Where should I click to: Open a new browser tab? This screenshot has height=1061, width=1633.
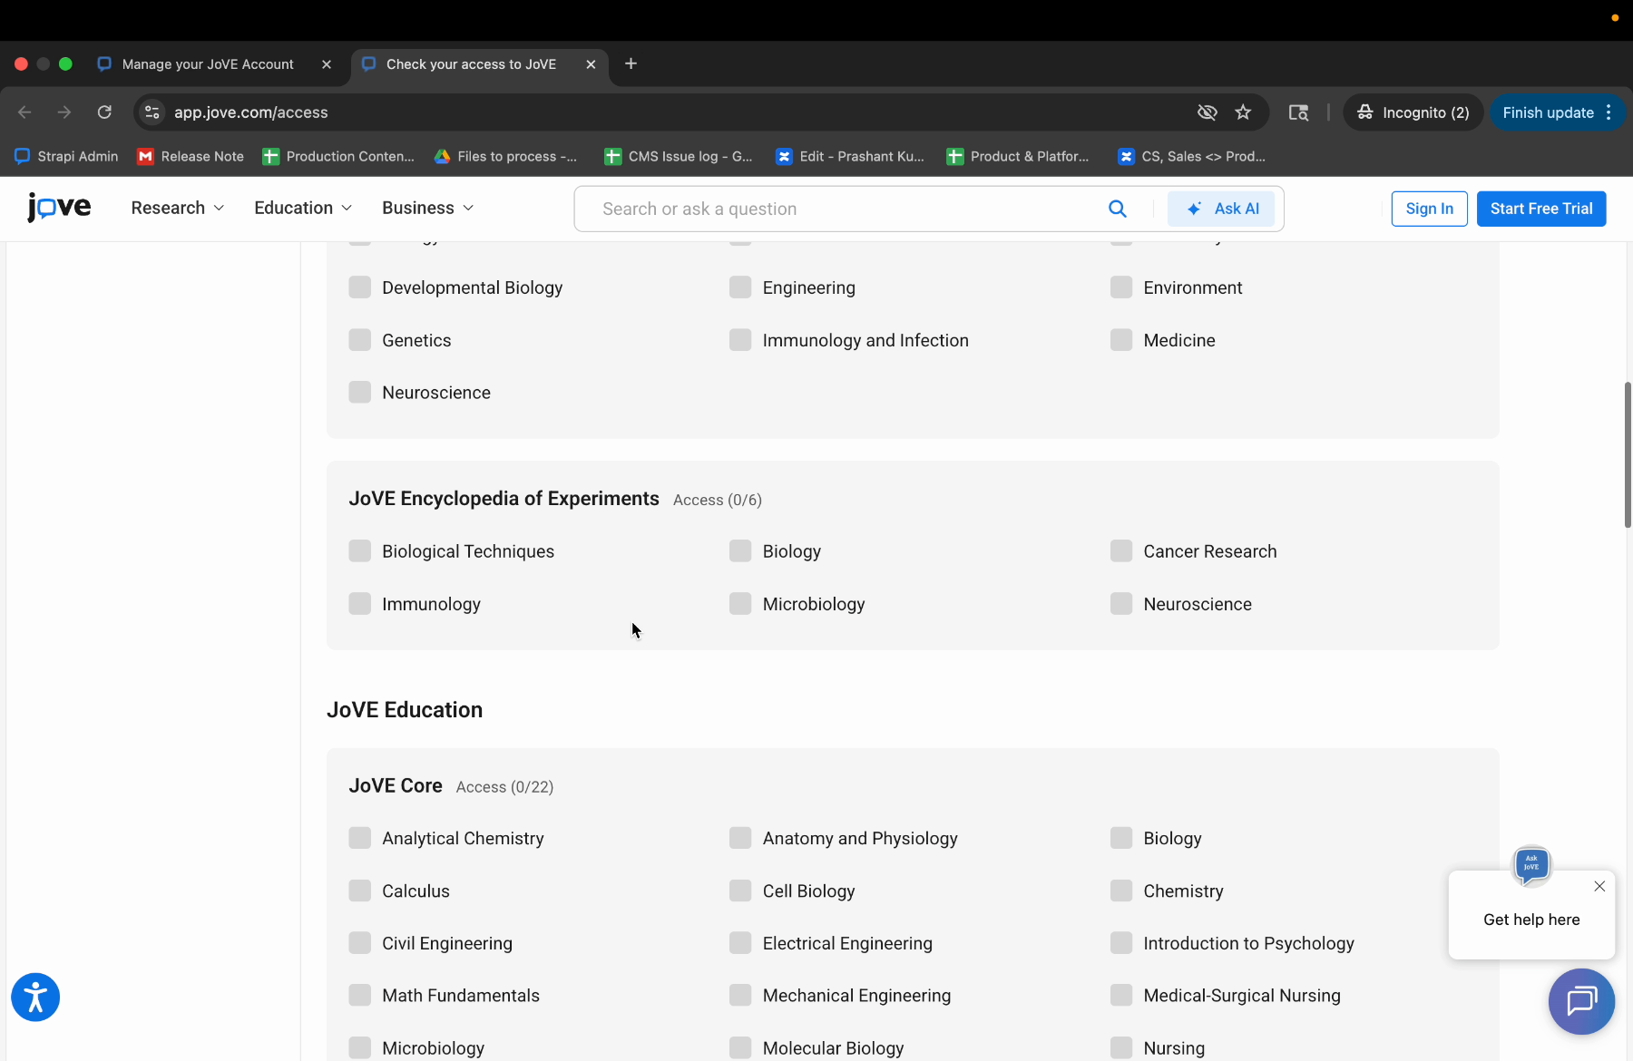pyautogui.click(x=630, y=63)
